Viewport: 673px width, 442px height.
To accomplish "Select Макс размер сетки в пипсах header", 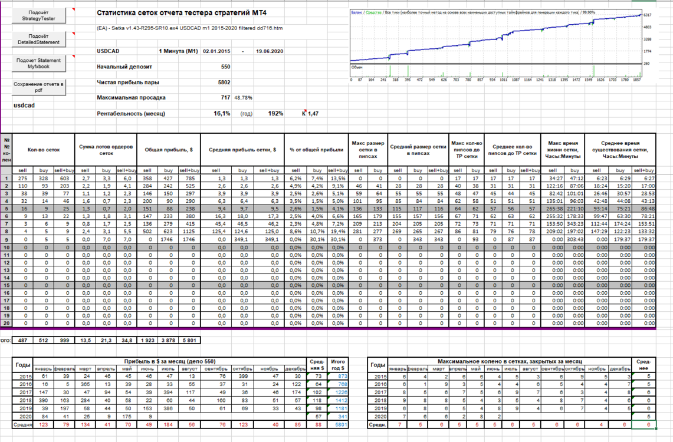I will (368, 150).
